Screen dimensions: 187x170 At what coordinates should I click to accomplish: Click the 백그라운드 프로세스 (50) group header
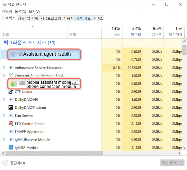pyautogui.click(x=29, y=43)
